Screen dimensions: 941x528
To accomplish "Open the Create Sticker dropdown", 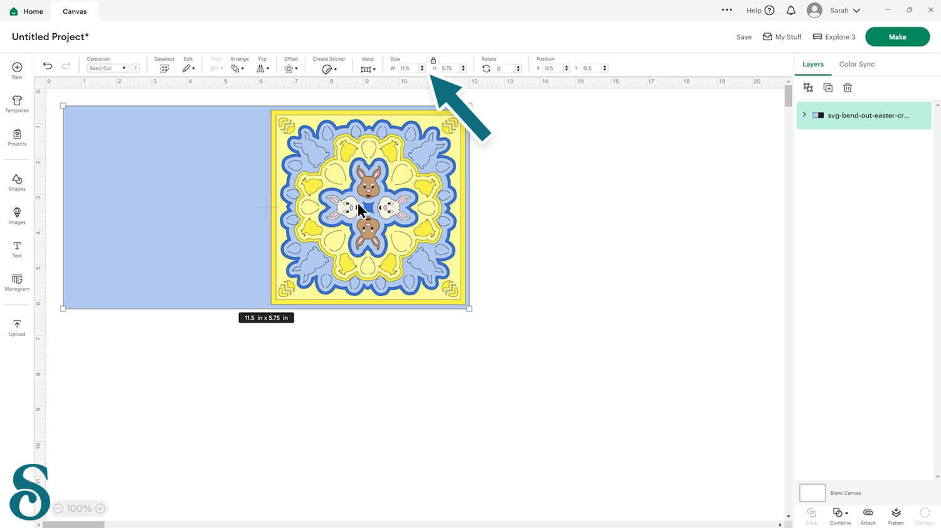I will (x=329, y=69).
